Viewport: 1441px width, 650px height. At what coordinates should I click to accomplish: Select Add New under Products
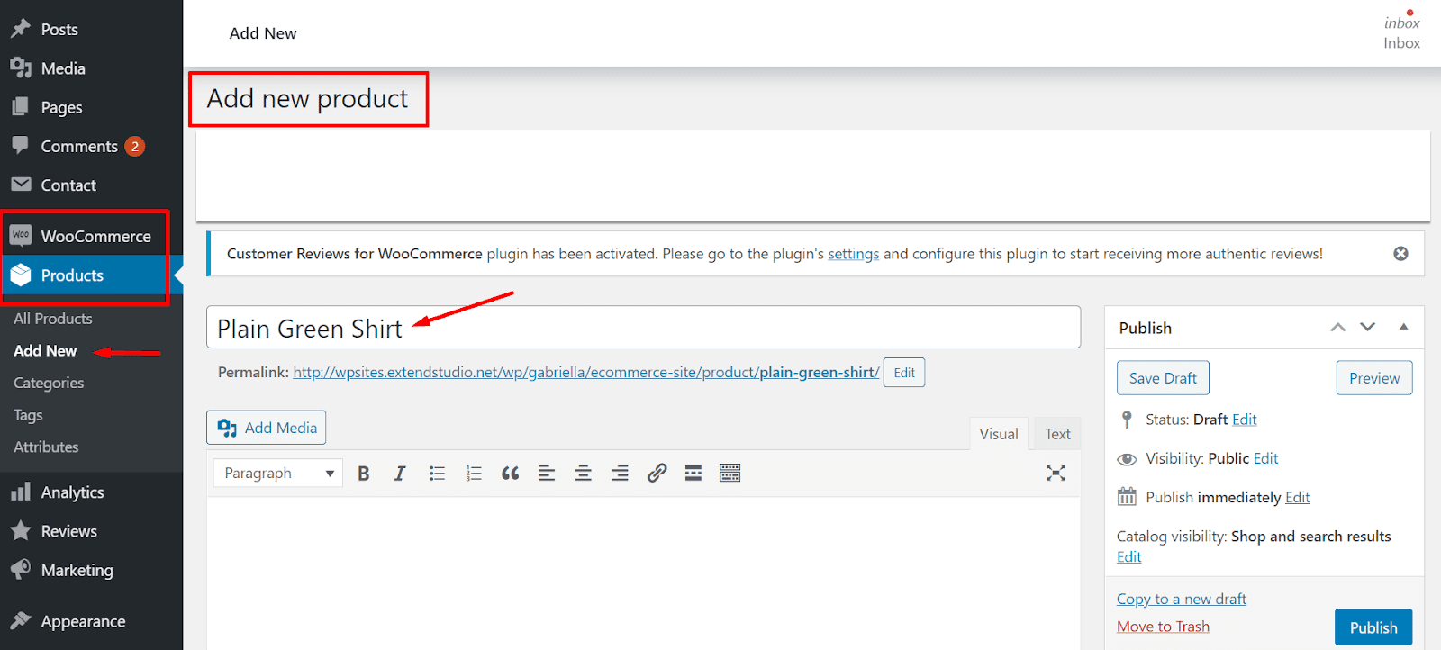click(x=45, y=351)
